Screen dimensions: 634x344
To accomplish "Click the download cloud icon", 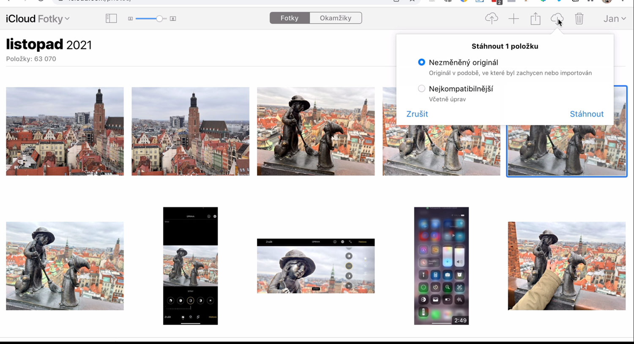I will (557, 19).
